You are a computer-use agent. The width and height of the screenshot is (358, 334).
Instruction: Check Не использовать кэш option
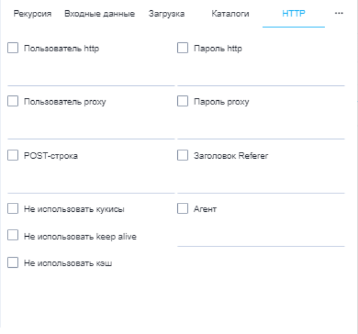pos(13,262)
